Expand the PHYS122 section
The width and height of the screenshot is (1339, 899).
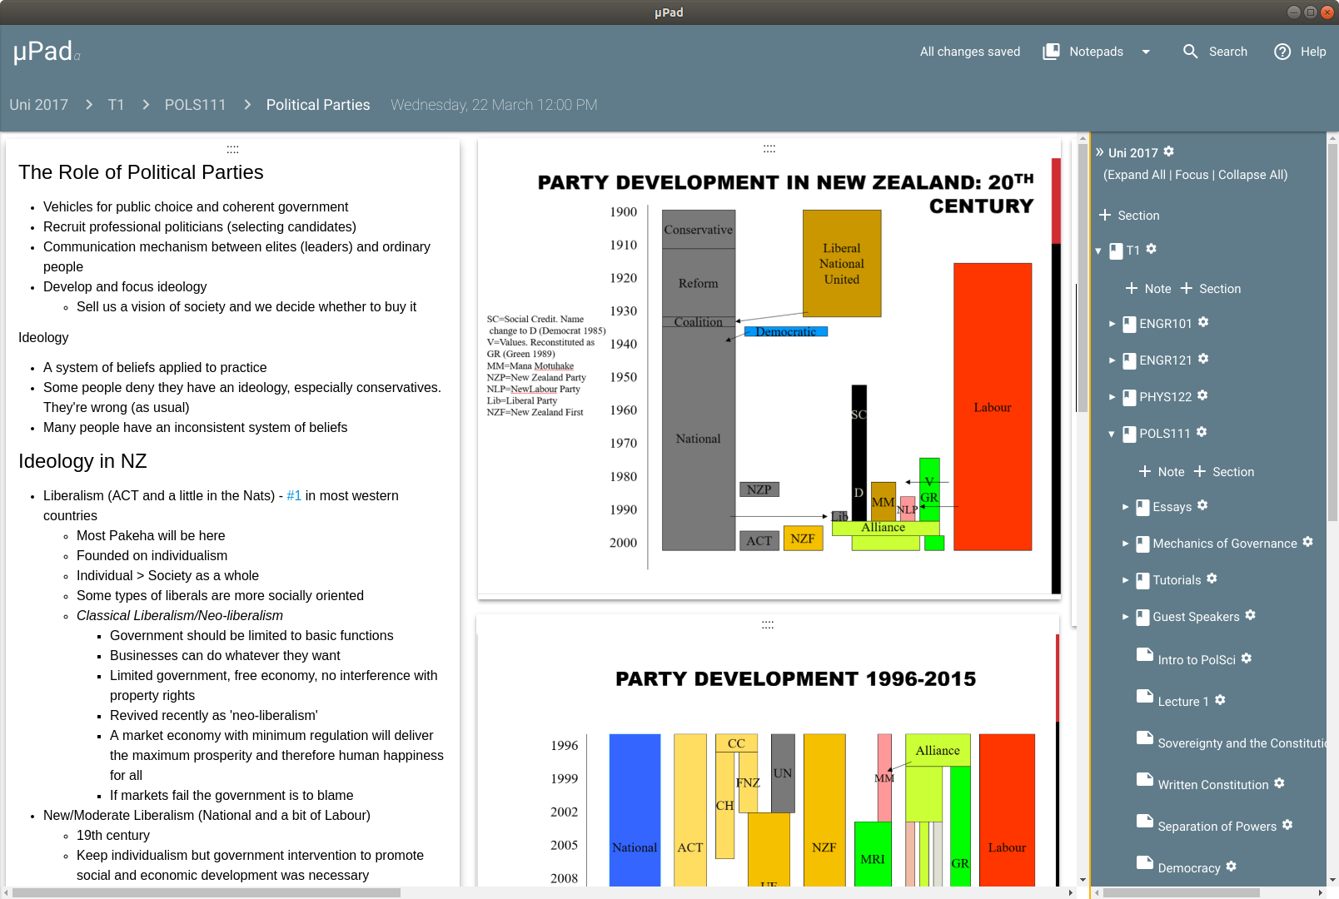pos(1112,397)
